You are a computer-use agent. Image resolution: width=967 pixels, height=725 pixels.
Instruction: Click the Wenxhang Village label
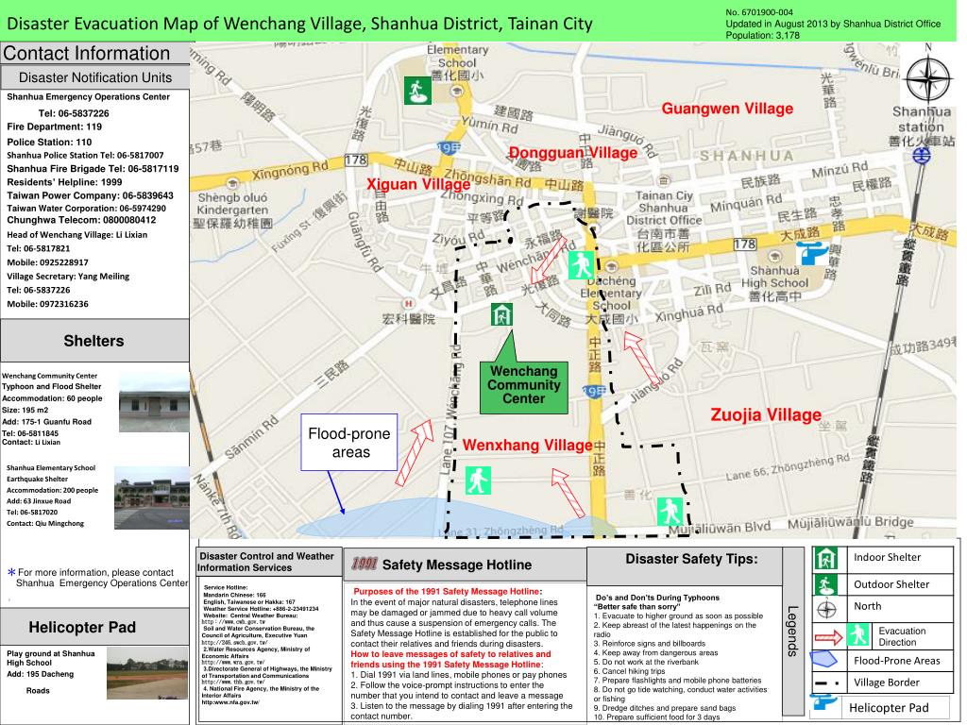click(x=527, y=446)
